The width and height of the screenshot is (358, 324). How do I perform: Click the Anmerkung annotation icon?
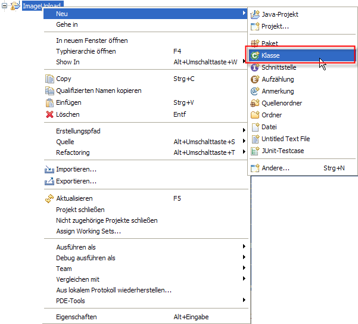255,91
